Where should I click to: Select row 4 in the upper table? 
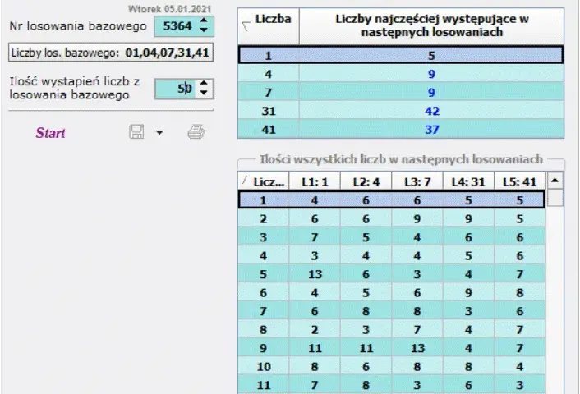[401, 74]
